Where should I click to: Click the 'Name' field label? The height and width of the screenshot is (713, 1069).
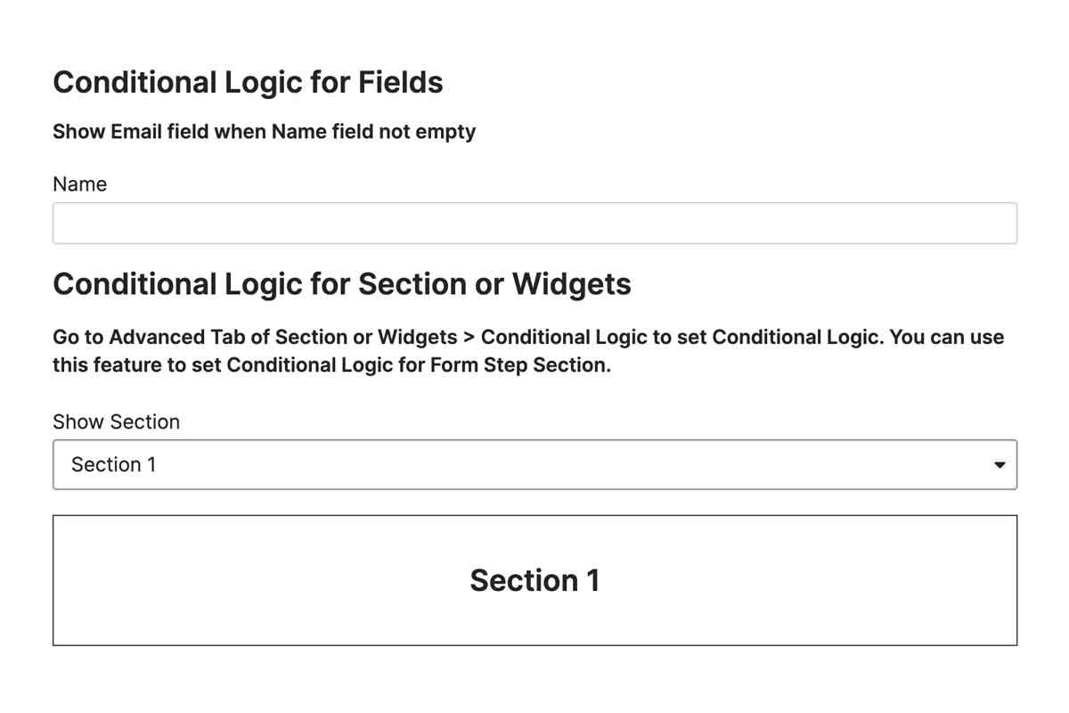(x=79, y=184)
